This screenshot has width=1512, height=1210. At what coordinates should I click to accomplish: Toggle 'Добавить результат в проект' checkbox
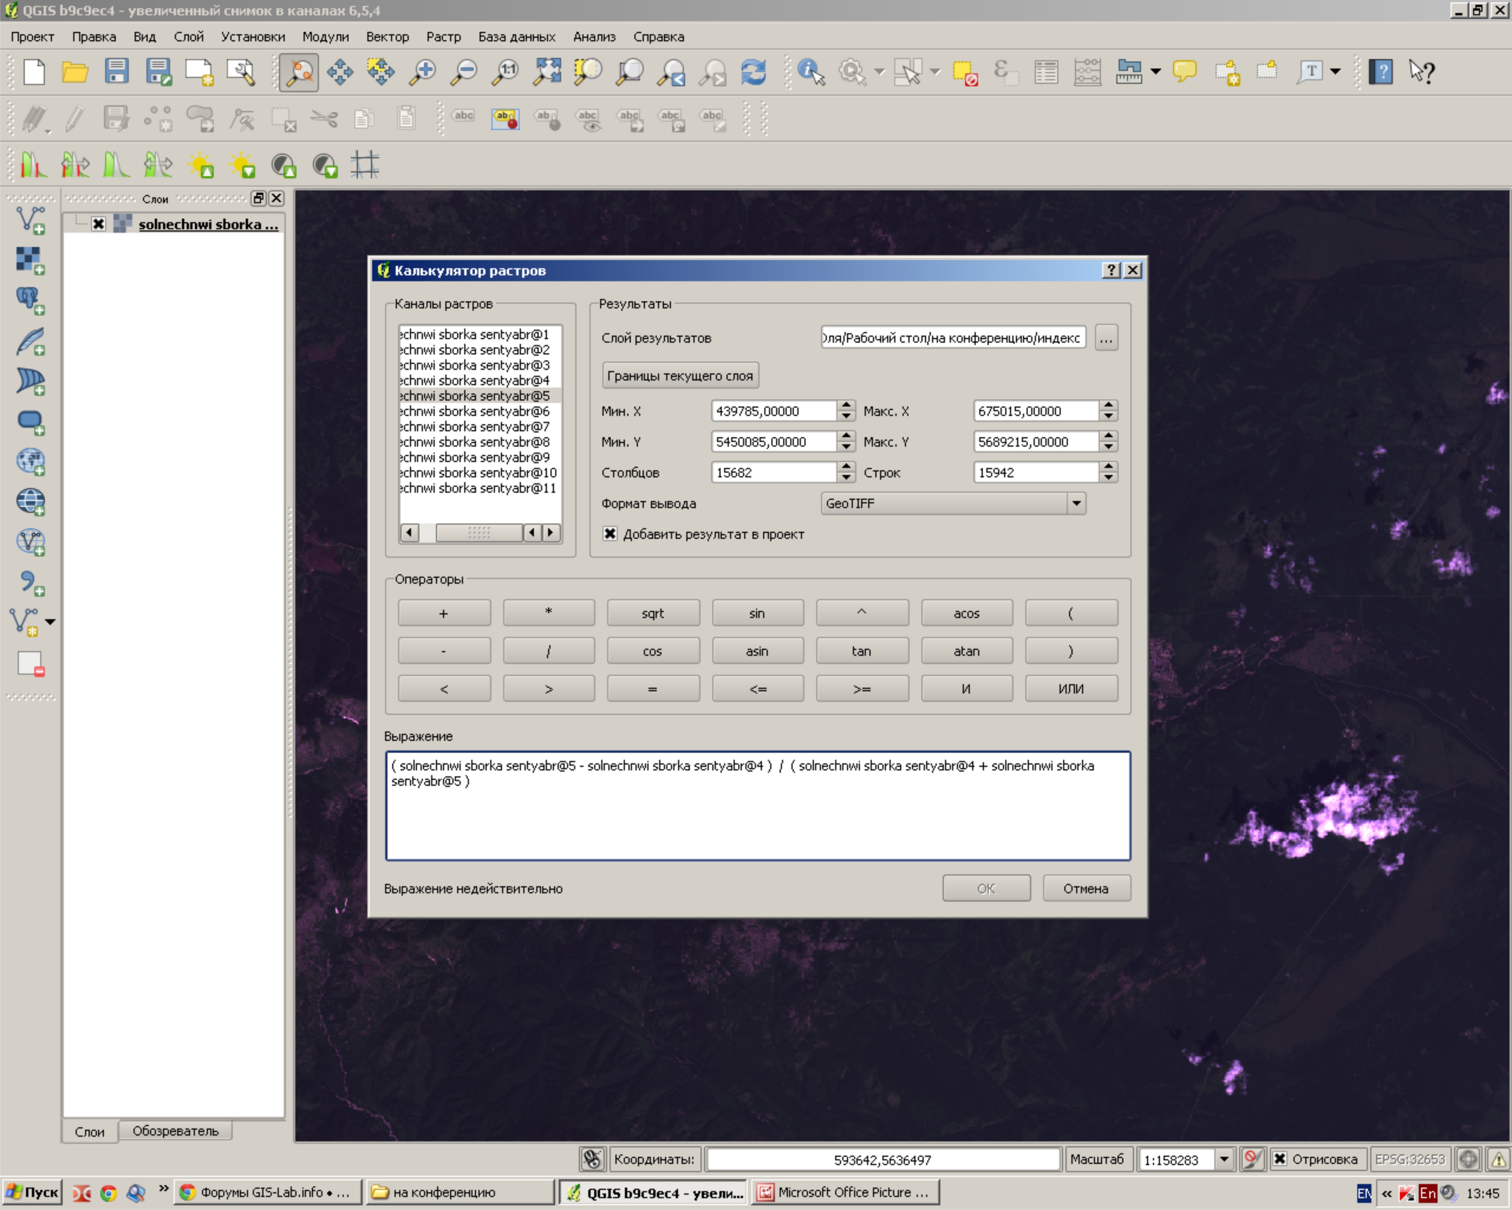coord(610,534)
